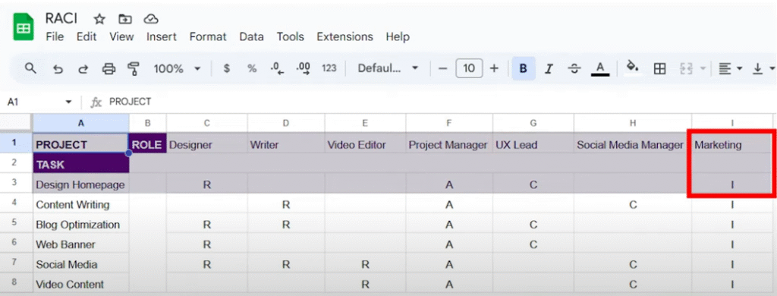
Task: Click the redo arrow icon
Action: [x=83, y=69]
